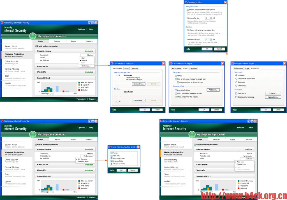Image resolution: width=287 pixels, height=200 pixels.
Task: Click green status orb in window showing Selected areas
Action: (33, 134)
